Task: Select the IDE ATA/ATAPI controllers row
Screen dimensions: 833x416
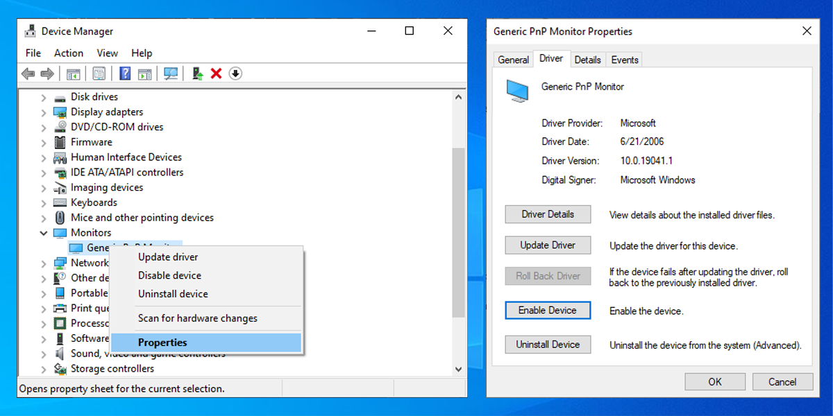Action: (127, 173)
